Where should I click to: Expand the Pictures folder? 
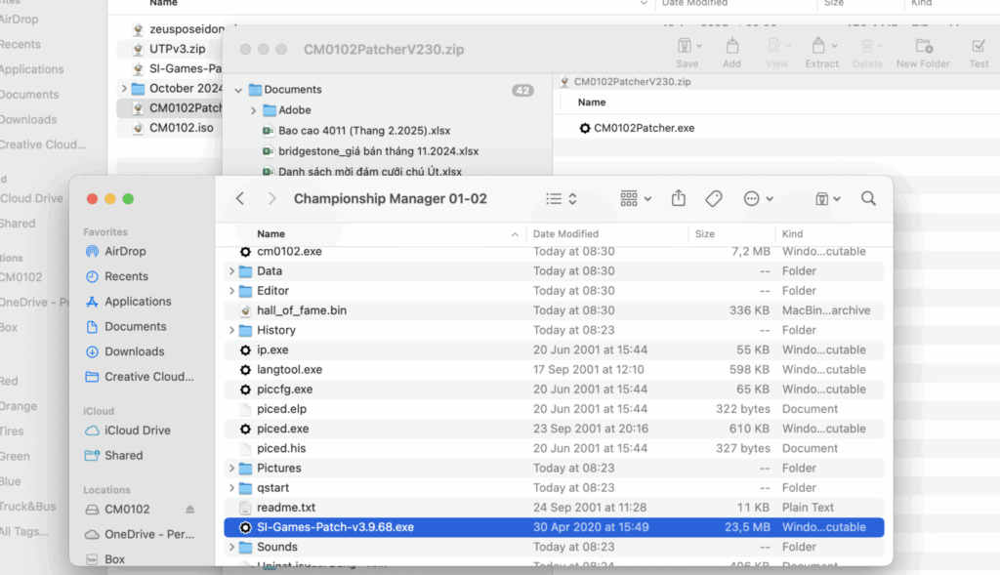tap(231, 469)
